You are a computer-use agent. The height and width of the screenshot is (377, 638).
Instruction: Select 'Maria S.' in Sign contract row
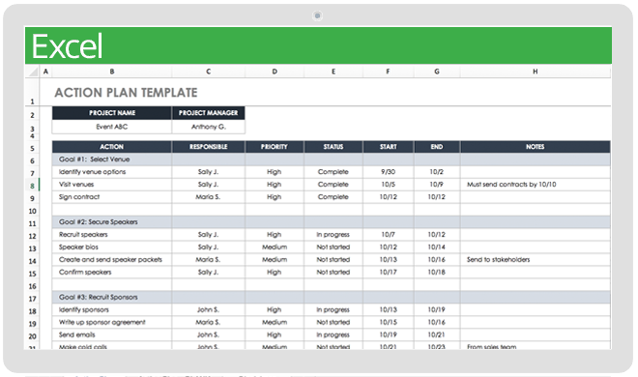pyautogui.click(x=209, y=197)
